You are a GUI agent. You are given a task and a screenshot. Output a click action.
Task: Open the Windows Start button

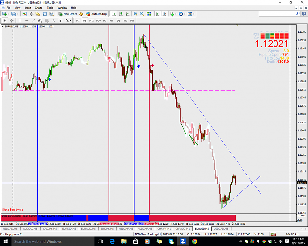(5, 241)
